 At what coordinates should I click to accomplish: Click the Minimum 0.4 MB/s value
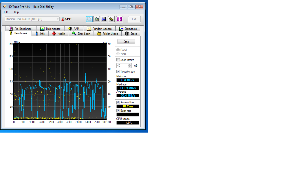click(128, 80)
